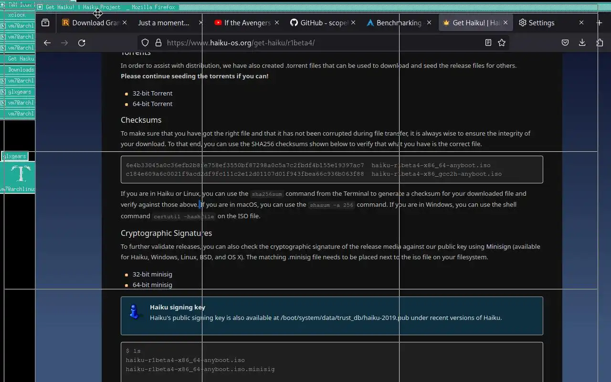Select xclock in TWM icon manager

click(18, 15)
